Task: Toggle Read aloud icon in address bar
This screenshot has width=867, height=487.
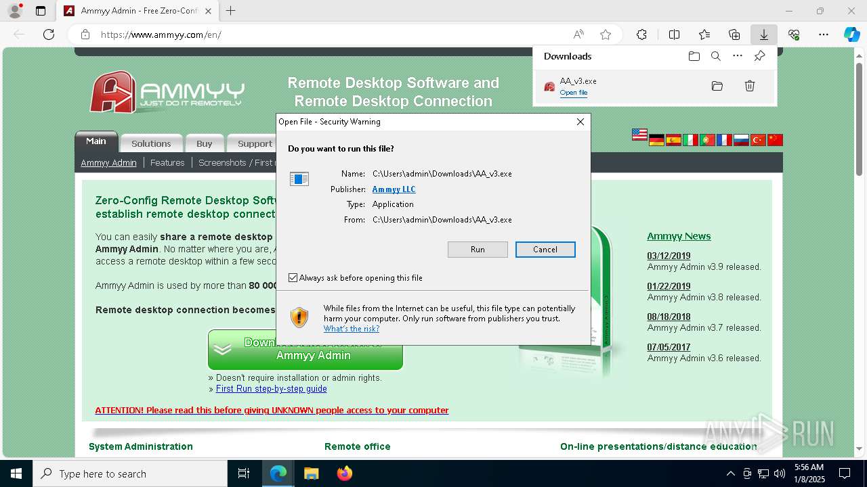Action: coord(578,34)
